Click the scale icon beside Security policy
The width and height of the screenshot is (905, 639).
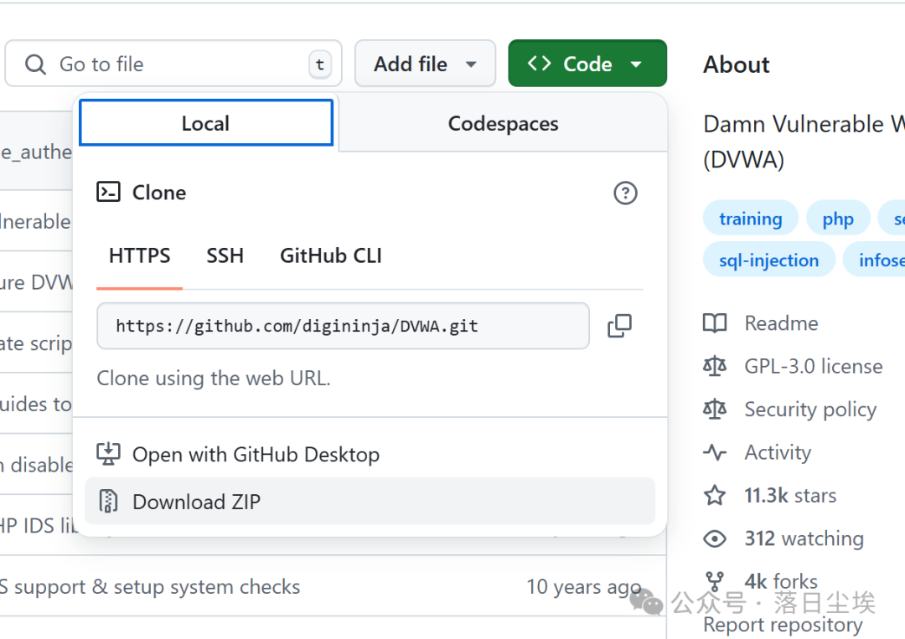715,409
